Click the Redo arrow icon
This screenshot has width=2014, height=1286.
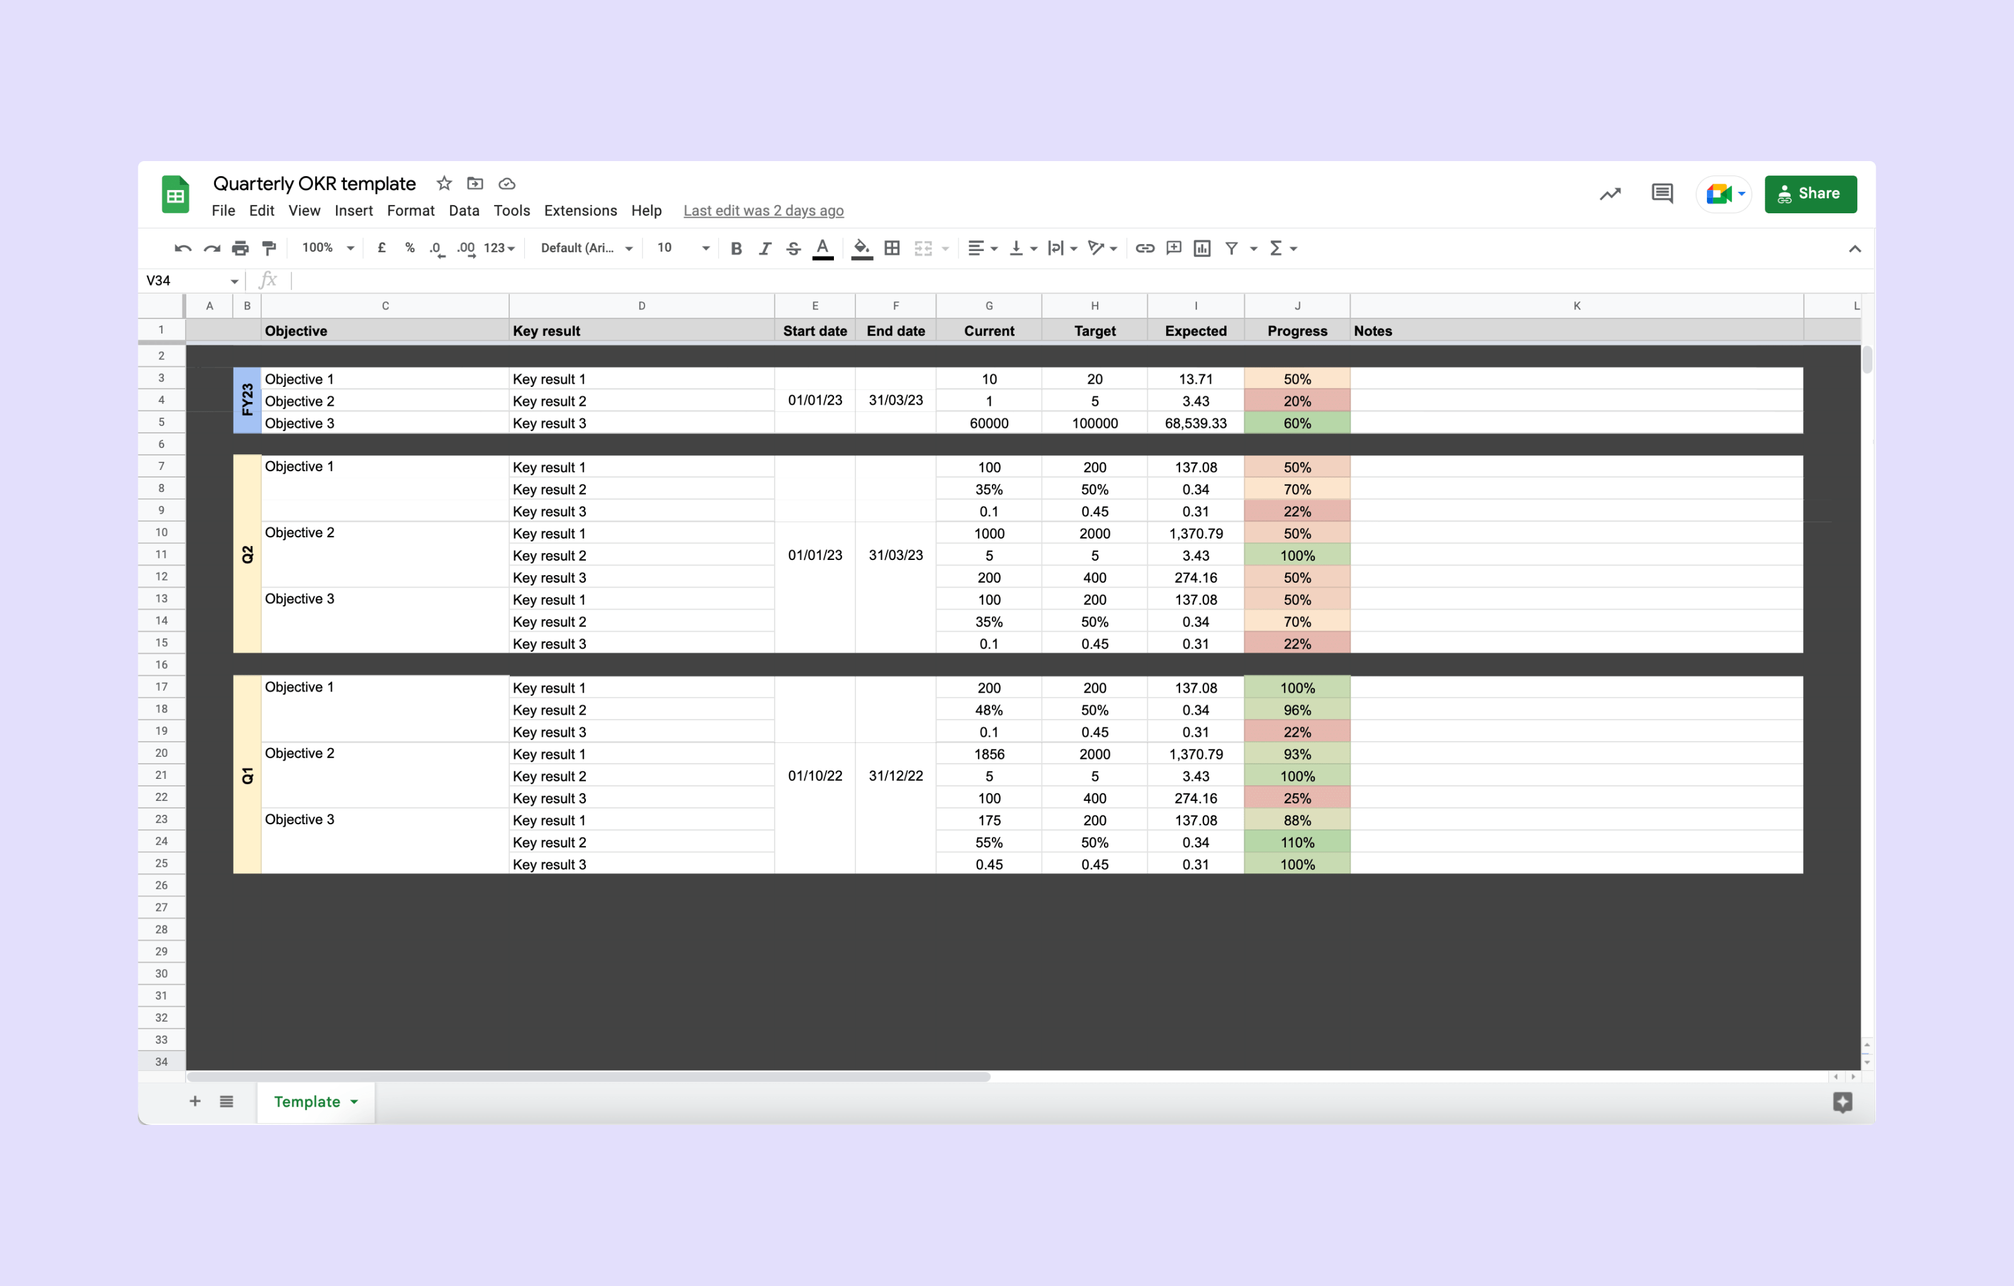click(x=211, y=249)
